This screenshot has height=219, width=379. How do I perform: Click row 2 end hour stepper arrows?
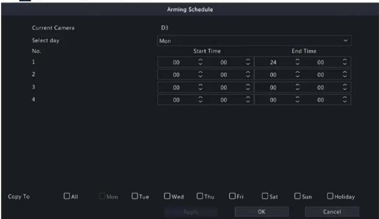298,75
